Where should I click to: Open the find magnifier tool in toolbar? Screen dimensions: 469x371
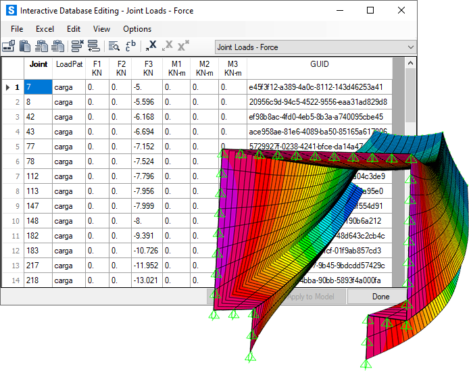(114, 47)
